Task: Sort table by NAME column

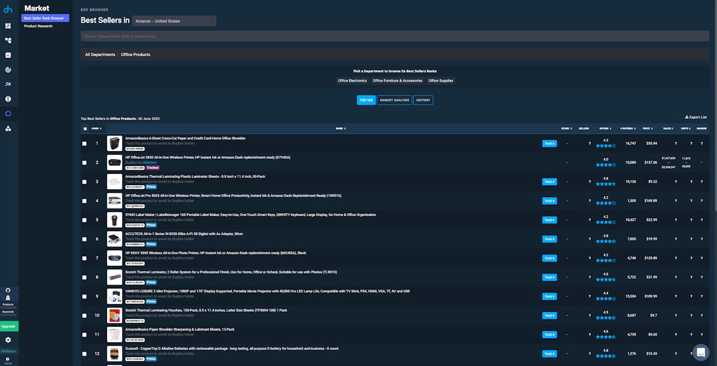Action: 341,128
